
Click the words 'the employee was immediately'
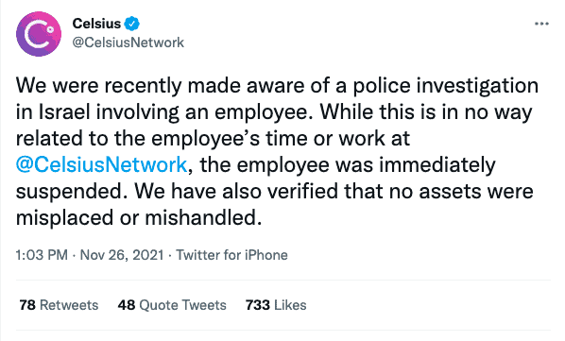(x=348, y=165)
